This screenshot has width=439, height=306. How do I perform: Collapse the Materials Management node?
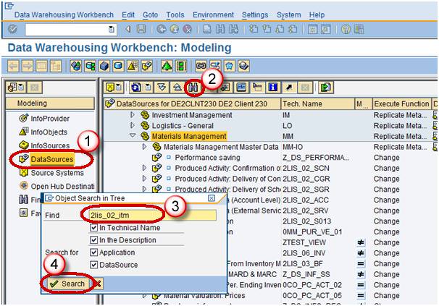pyautogui.click(x=133, y=135)
